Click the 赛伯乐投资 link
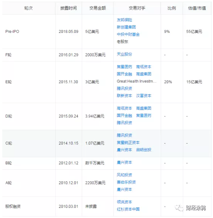 126,182
